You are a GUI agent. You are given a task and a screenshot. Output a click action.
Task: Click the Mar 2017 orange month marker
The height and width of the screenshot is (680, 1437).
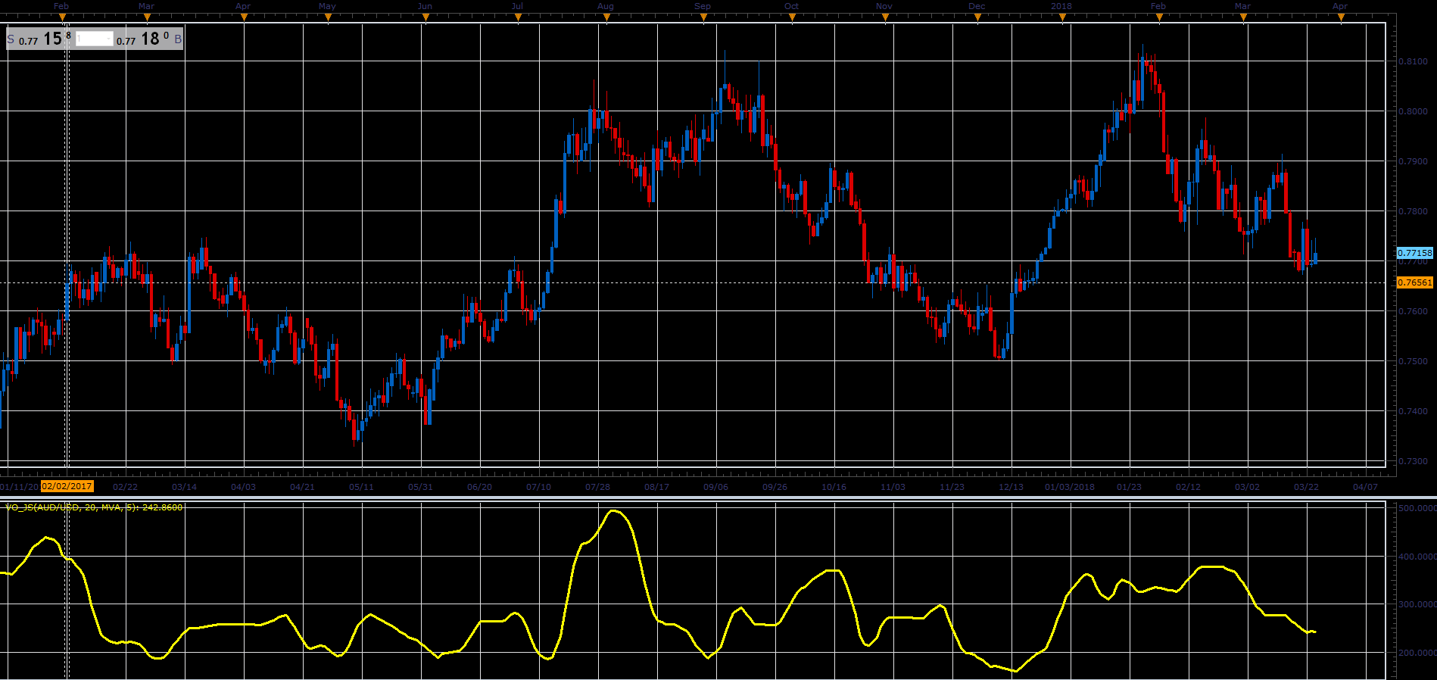(x=147, y=18)
